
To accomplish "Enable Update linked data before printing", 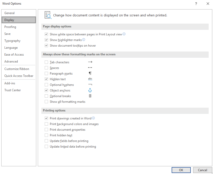I will coord(46,147).
